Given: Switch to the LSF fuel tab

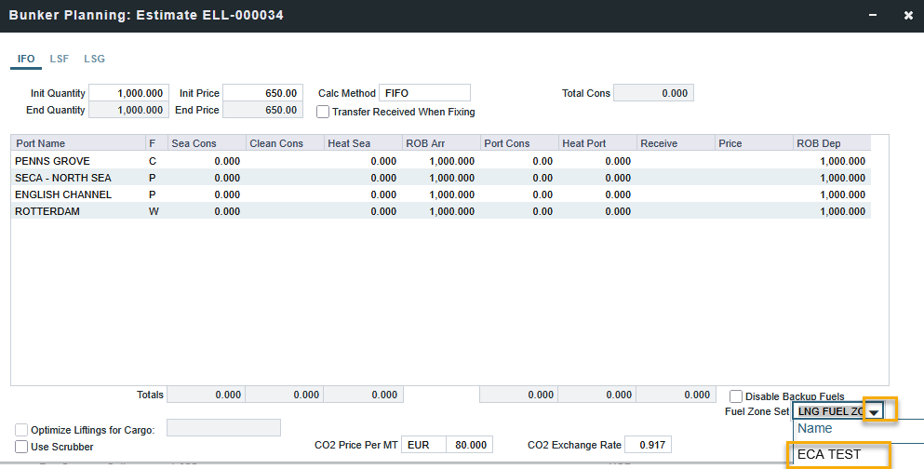Looking at the screenshot, I should pyautogui.click(x=60, y=59).
